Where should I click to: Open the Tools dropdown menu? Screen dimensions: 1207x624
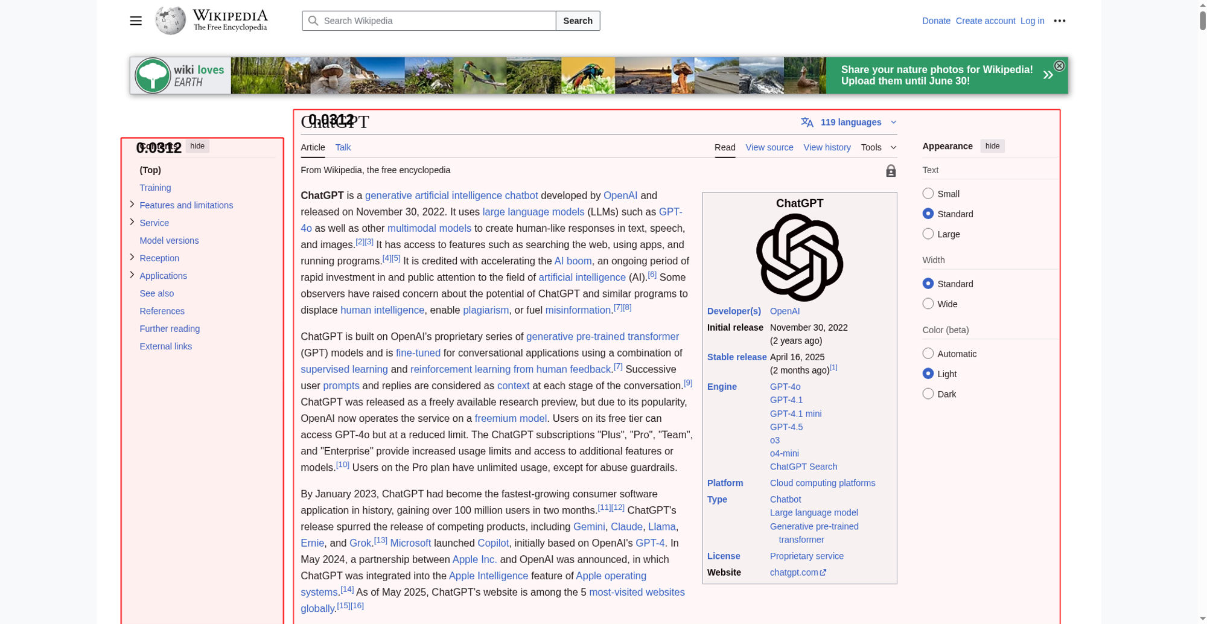coord(879,147)
